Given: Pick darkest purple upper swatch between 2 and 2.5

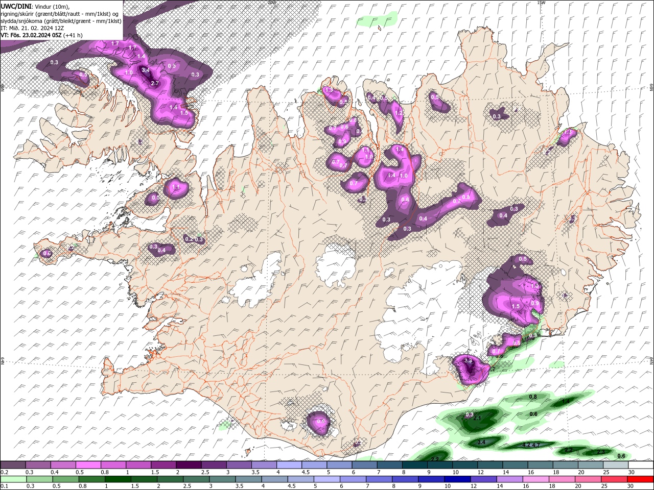Looking at the screenshot, I should tap(189, 465).
